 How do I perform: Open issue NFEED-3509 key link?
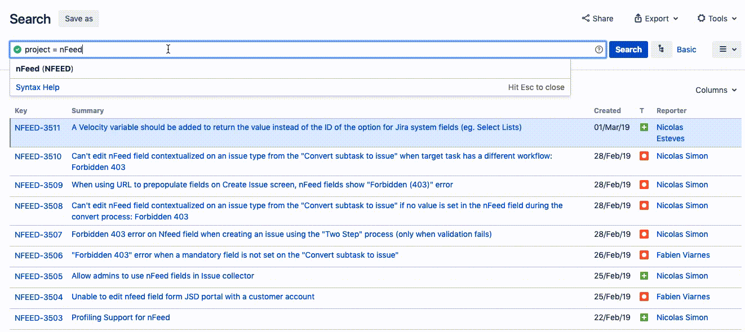coord(38,185)
